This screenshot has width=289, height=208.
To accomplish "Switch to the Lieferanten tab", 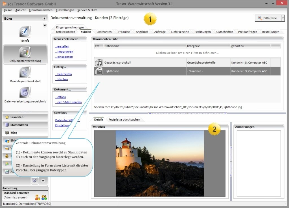I will [104, 32].
